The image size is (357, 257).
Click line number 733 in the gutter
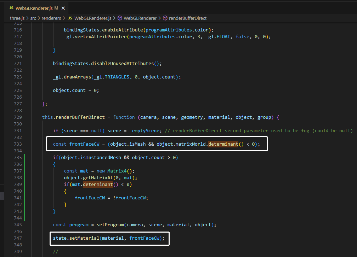[x=18, y=144]
